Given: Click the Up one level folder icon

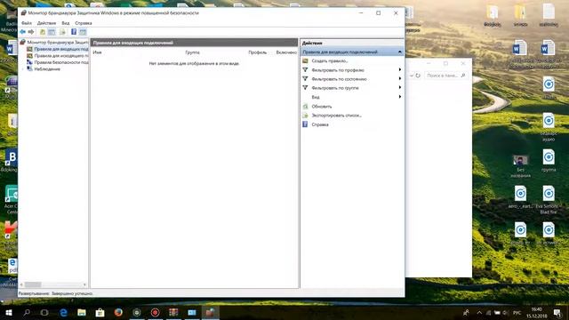Looking at the screenshot, I should [x=43, y=32].
